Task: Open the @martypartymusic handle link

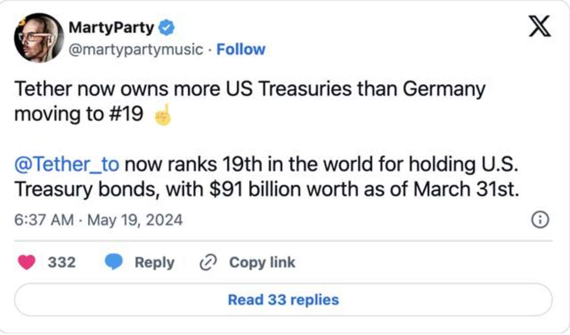Action: pos(136,49)
